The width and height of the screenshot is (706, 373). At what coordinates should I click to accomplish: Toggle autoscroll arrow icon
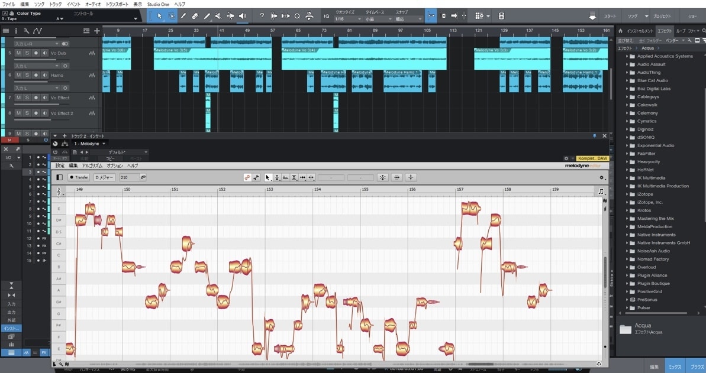[454, 16]
